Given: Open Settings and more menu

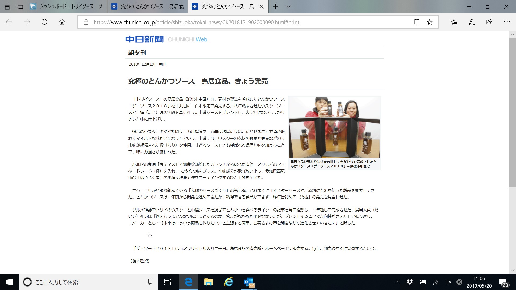Looking at the screenshot, I should coord(507,22).
